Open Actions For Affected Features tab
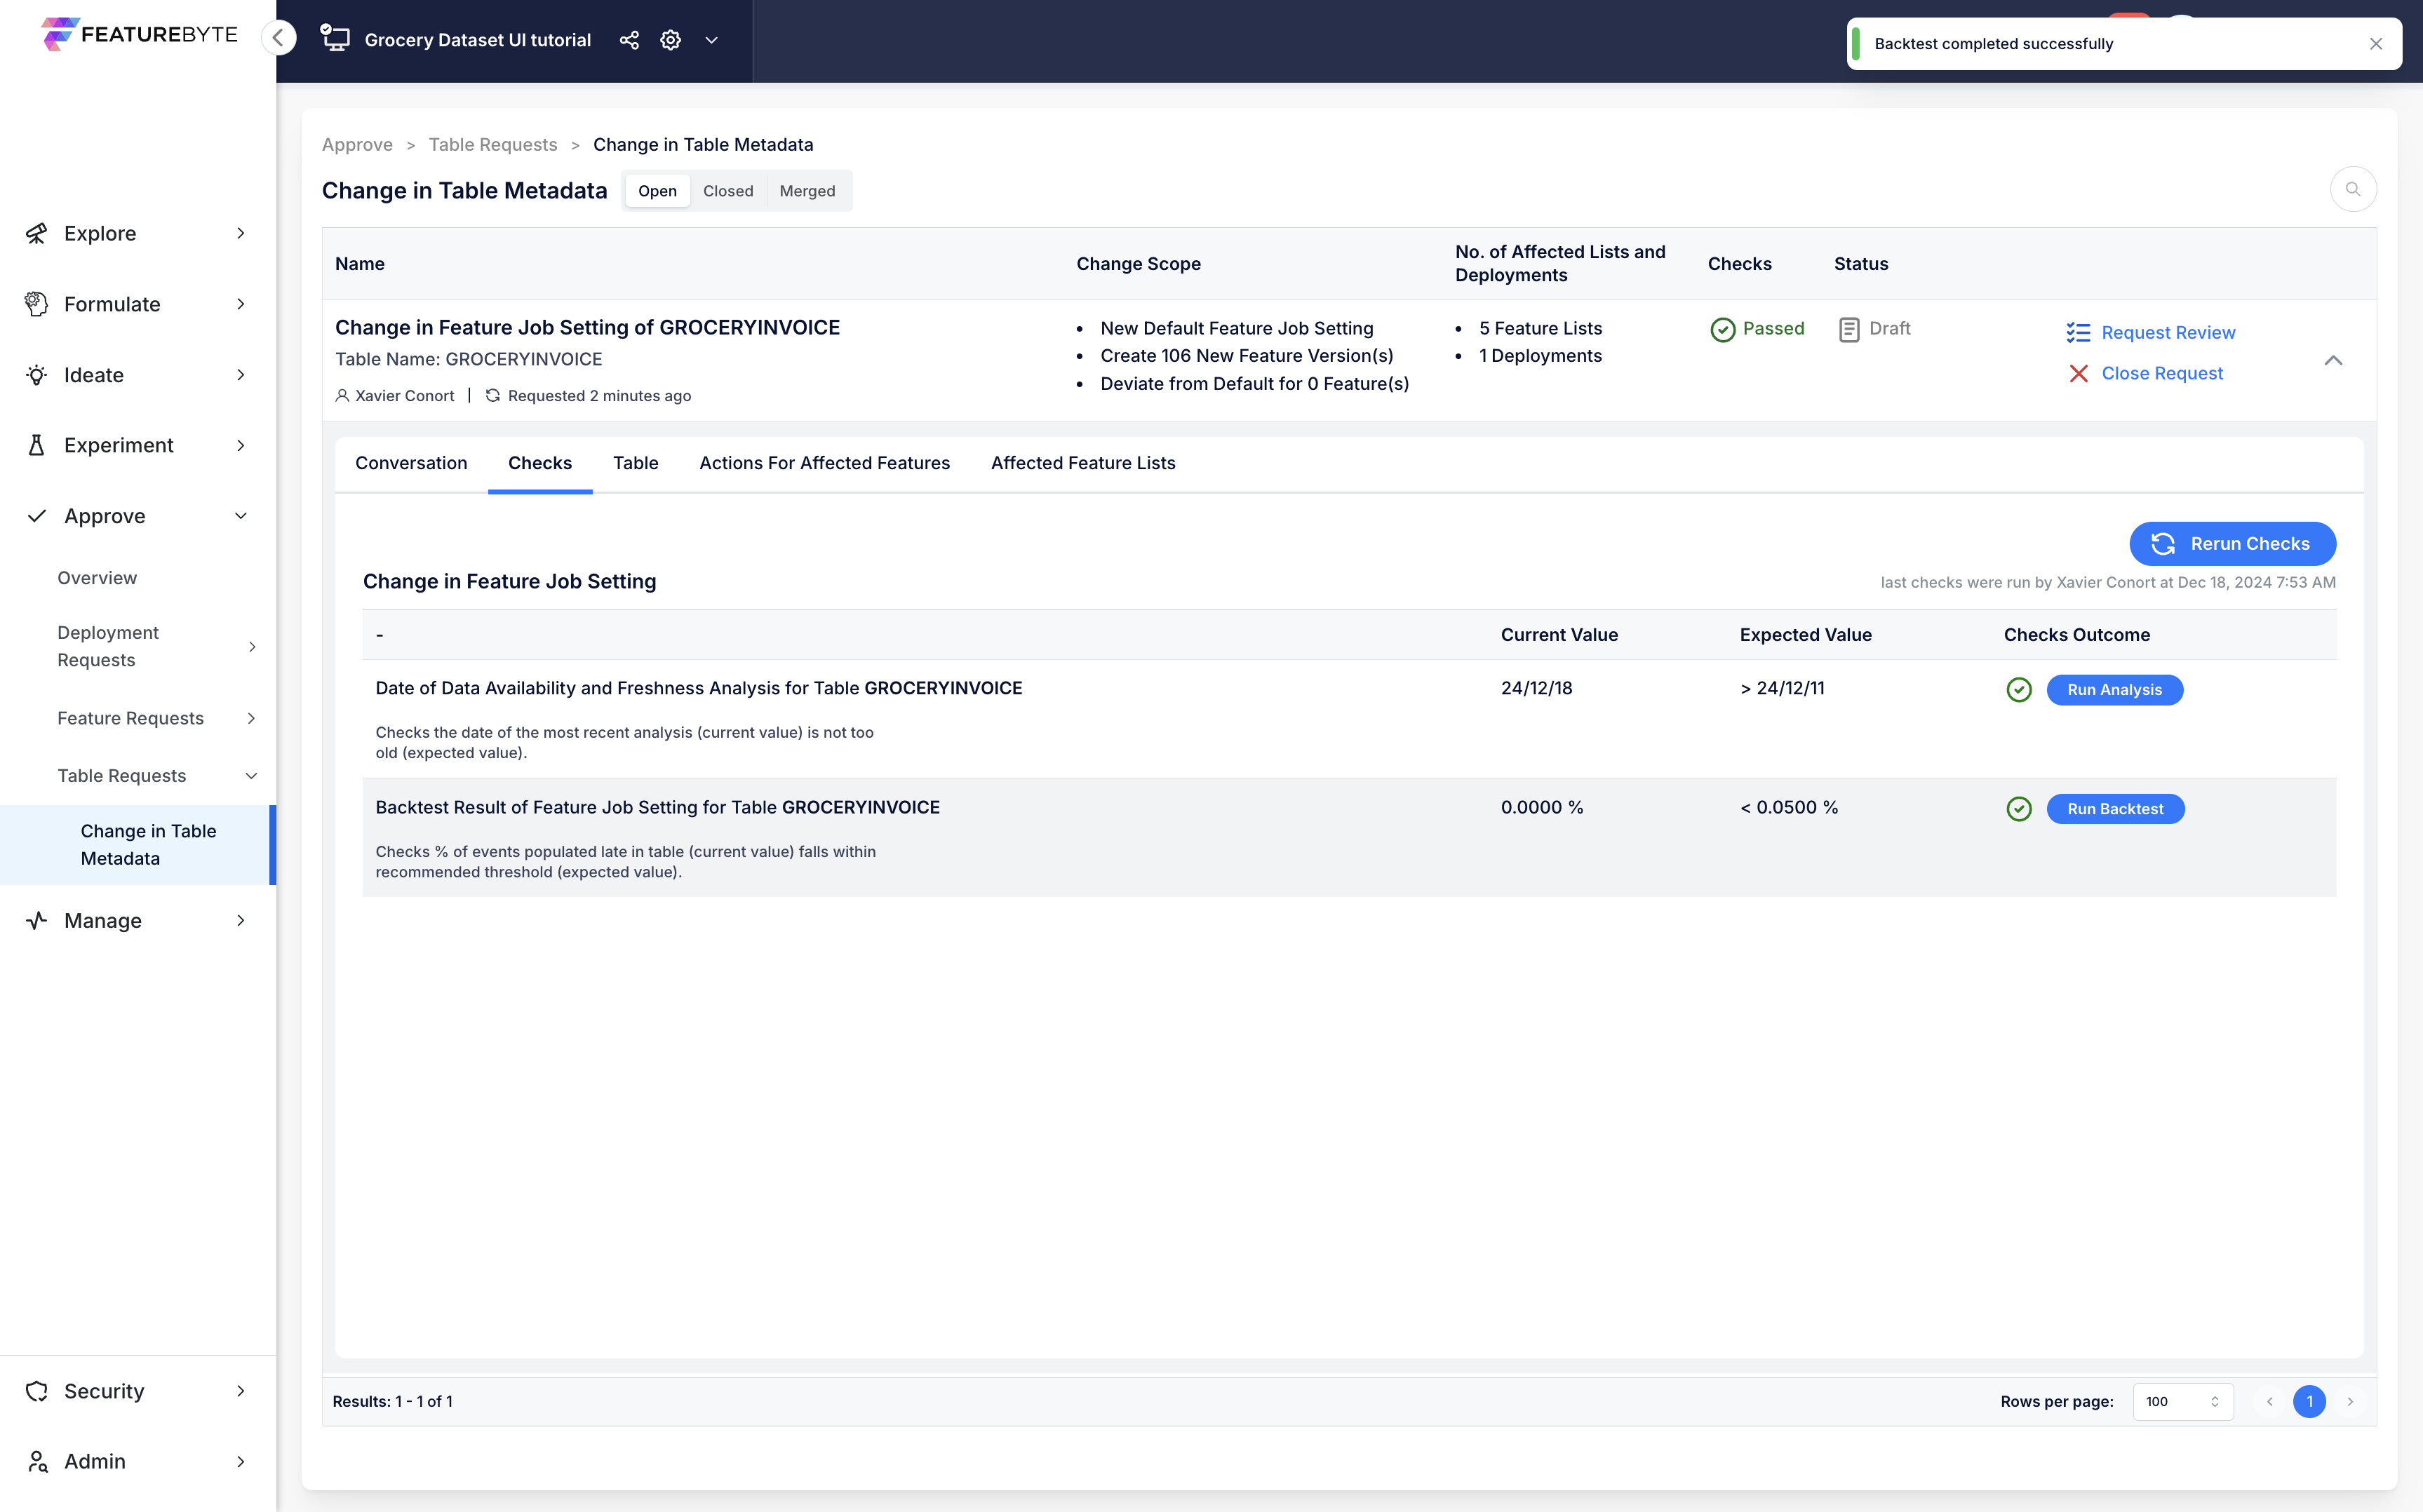 824,463
